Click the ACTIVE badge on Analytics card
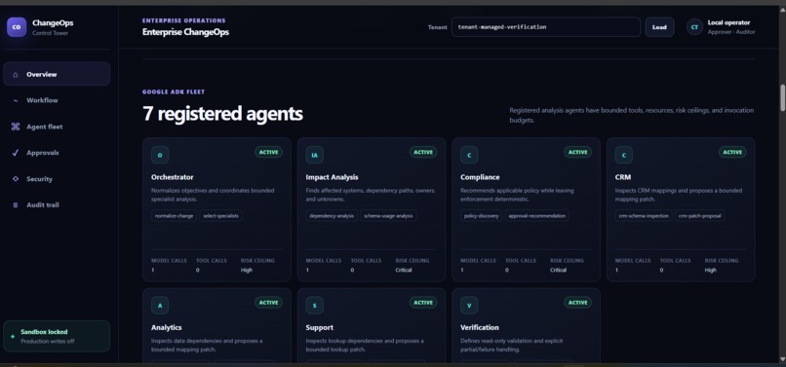 click(x=269, y=303)
